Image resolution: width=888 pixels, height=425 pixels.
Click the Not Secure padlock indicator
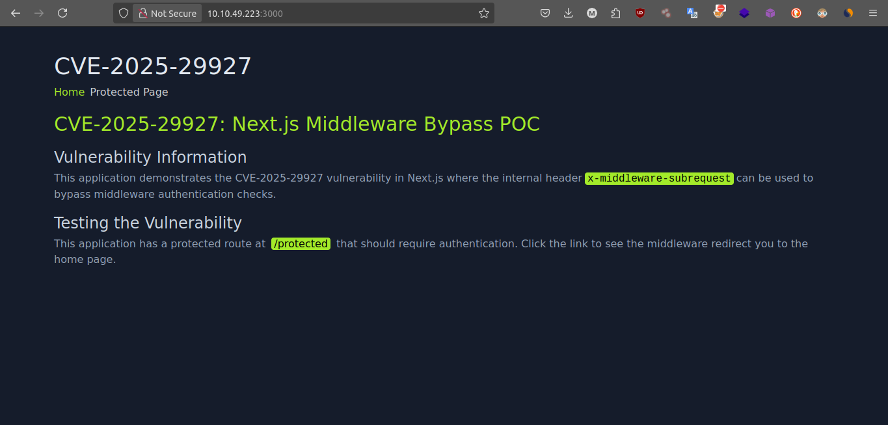(x=167, y=13)
